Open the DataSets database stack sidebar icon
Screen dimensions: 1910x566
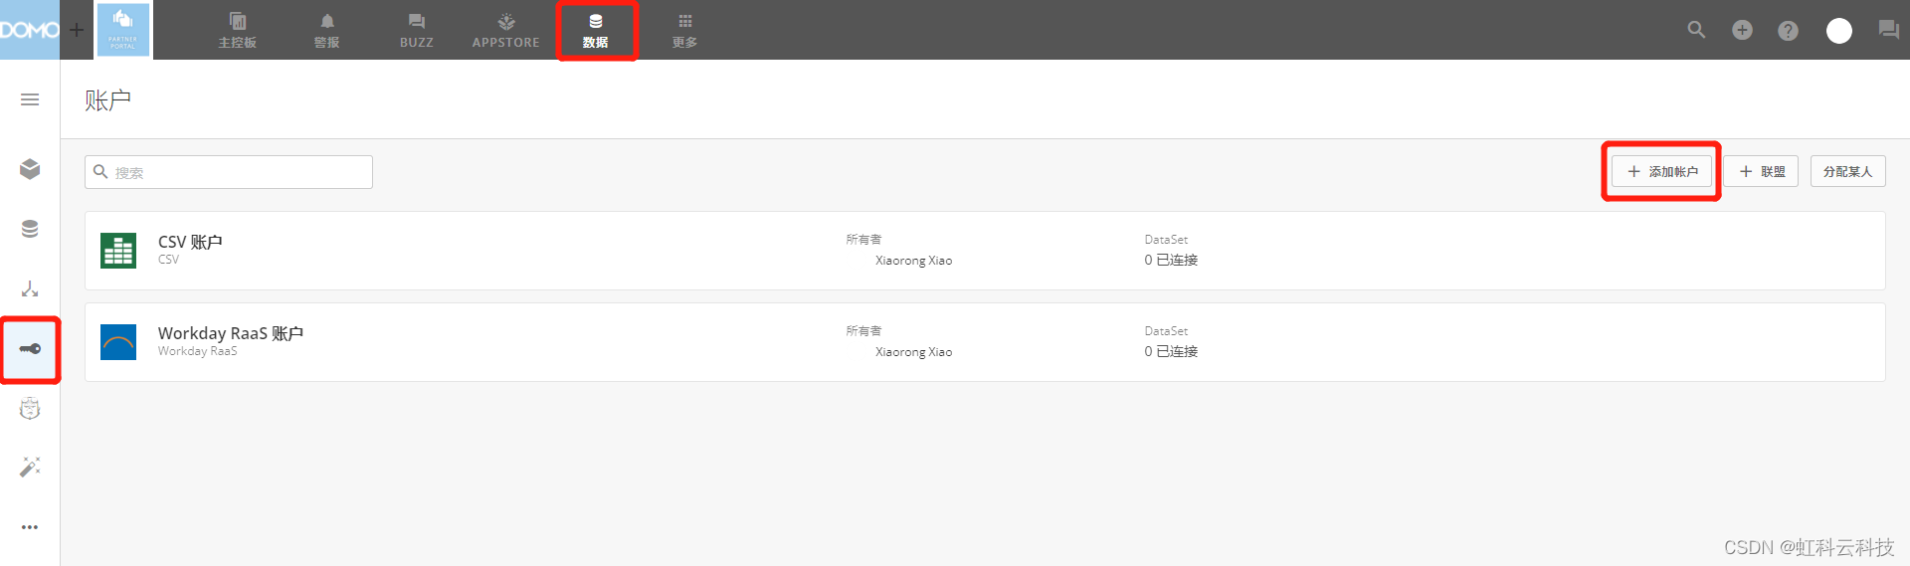point(30,229)
